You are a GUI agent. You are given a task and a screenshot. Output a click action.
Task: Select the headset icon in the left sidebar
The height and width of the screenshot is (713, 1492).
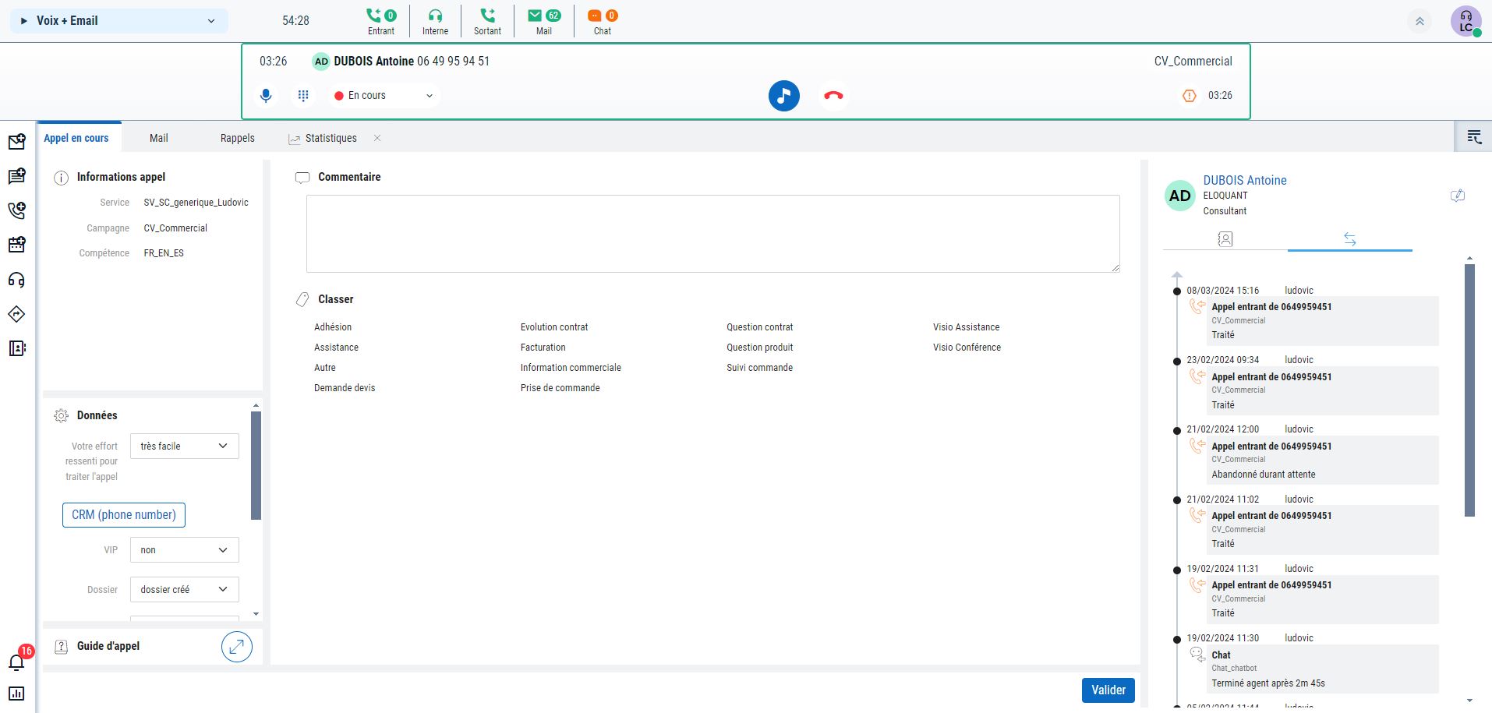coord(16,280)
